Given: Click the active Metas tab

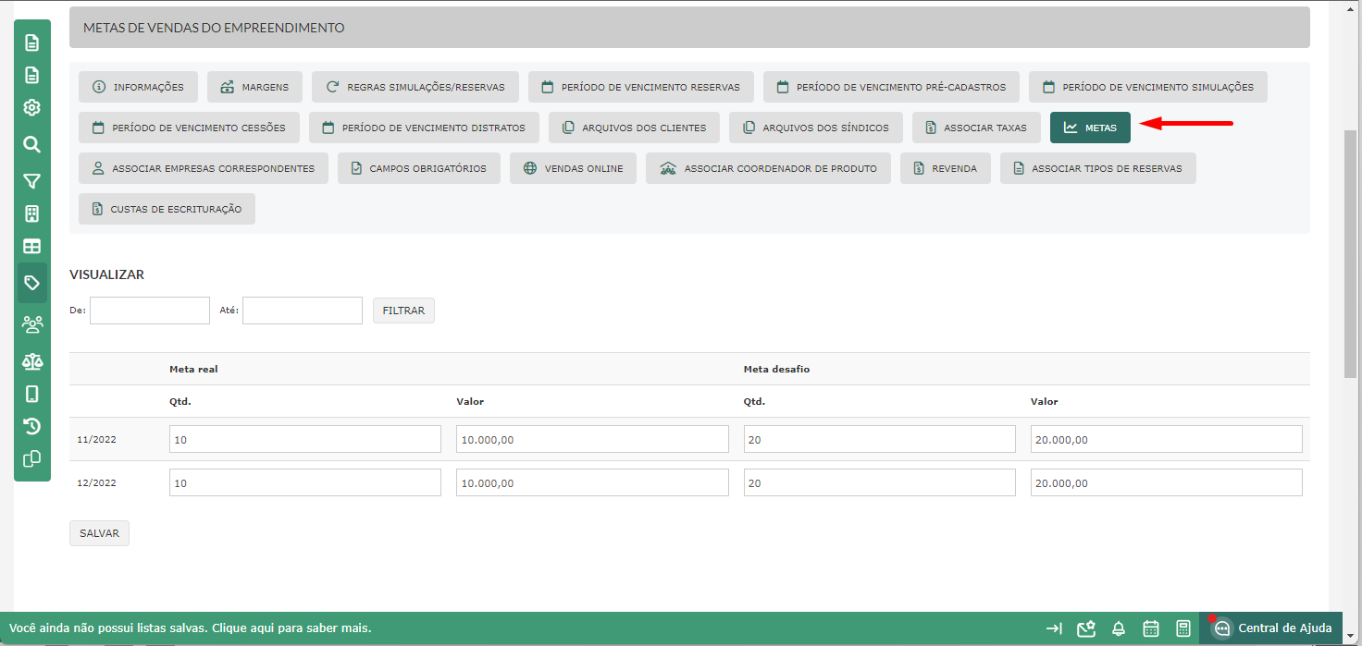Looking at the screenshot, I should point(1090,128).
